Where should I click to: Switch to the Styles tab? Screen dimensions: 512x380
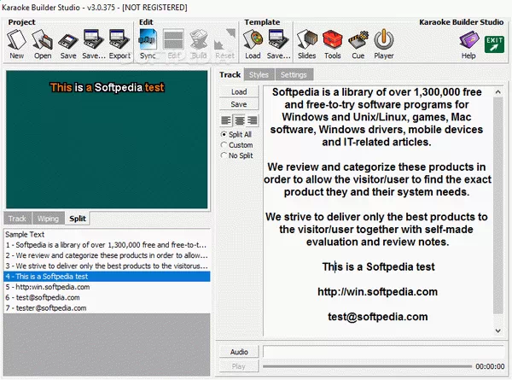[259, 75]
